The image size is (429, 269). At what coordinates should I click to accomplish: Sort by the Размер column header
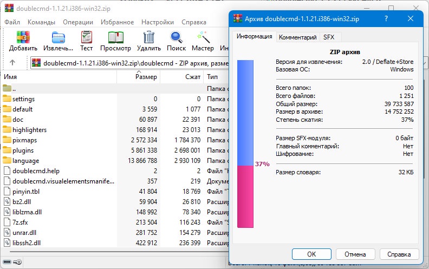[139, 77]
